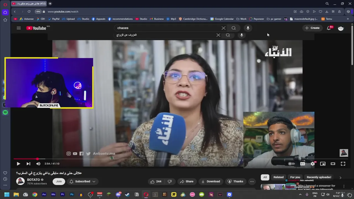Search tabs with the top magnifier icon
The height and width of the screenshot is (199, 354).
pyautogui.click(x=327, y=4)
